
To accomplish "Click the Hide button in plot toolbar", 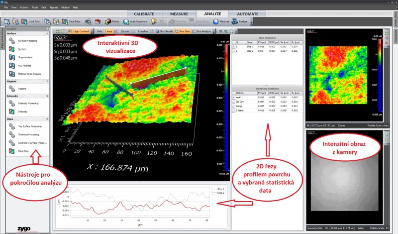I will (x=99, y=31).
